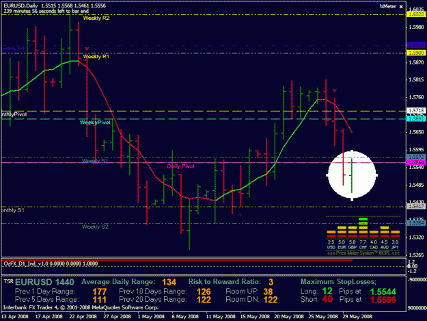Click the magenta 1.5554 price tag
Image resolution: width=427 pixels, height=321 pixels.
coord(416,162)
